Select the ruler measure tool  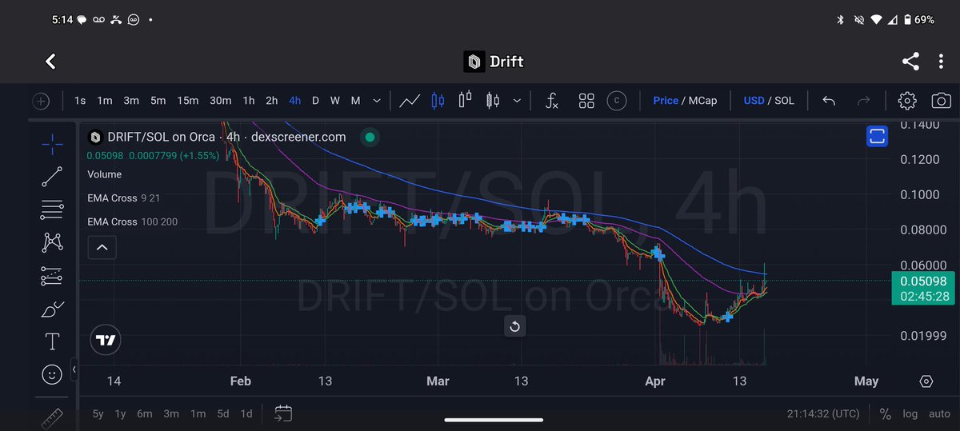pos(52,417)
